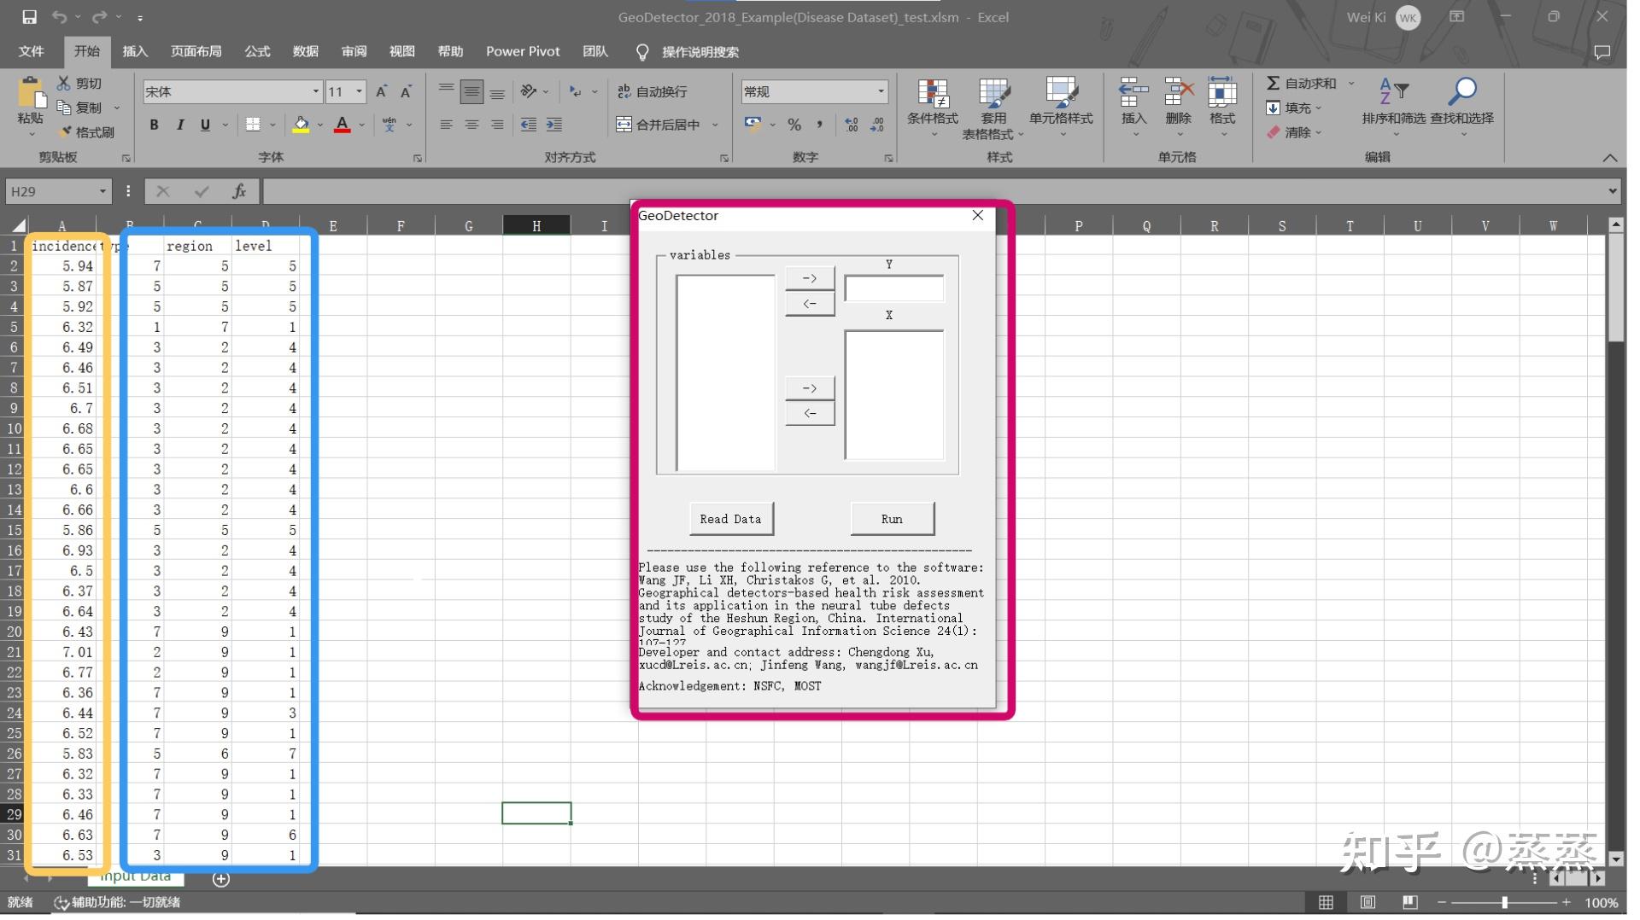Merge and center (合并后居中) selected cells
This screenshot has height=920, width=1640.
point(662,125)
